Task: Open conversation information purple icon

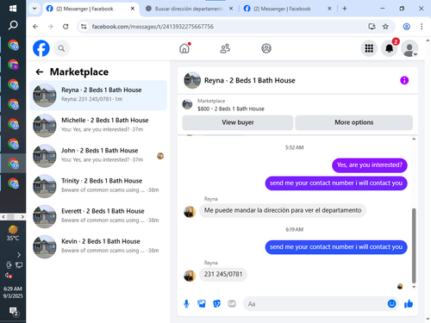Action: [404, 80]
